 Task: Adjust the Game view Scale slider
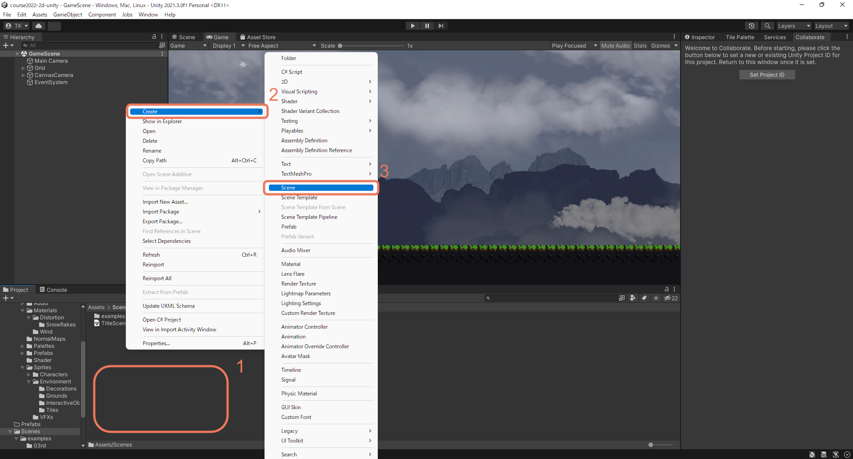[372, 45]
